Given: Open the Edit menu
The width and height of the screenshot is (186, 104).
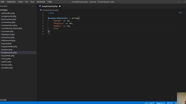Looking at the screenshot, I should (2, 2).
